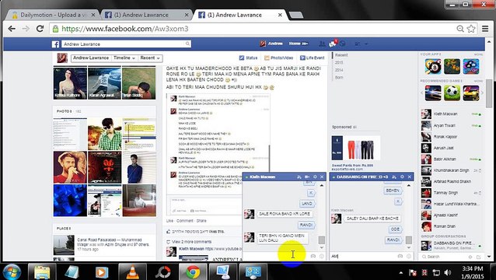Switch to the first Andrew Lawrance tab

click(145, 15)
